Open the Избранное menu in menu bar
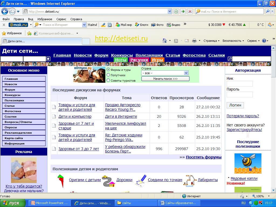This screenshot has height=207, width=276. [45, 19]
